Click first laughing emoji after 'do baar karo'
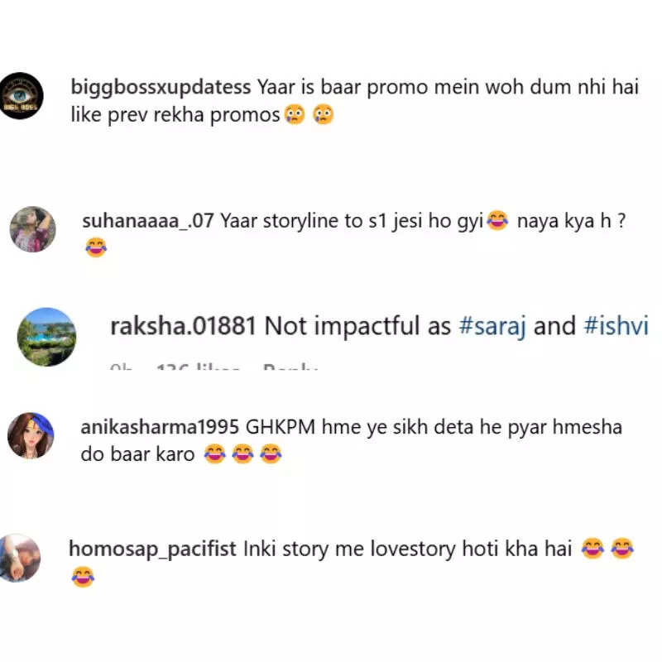The width and height of the screenshot is (662, 662). (215, 453)
